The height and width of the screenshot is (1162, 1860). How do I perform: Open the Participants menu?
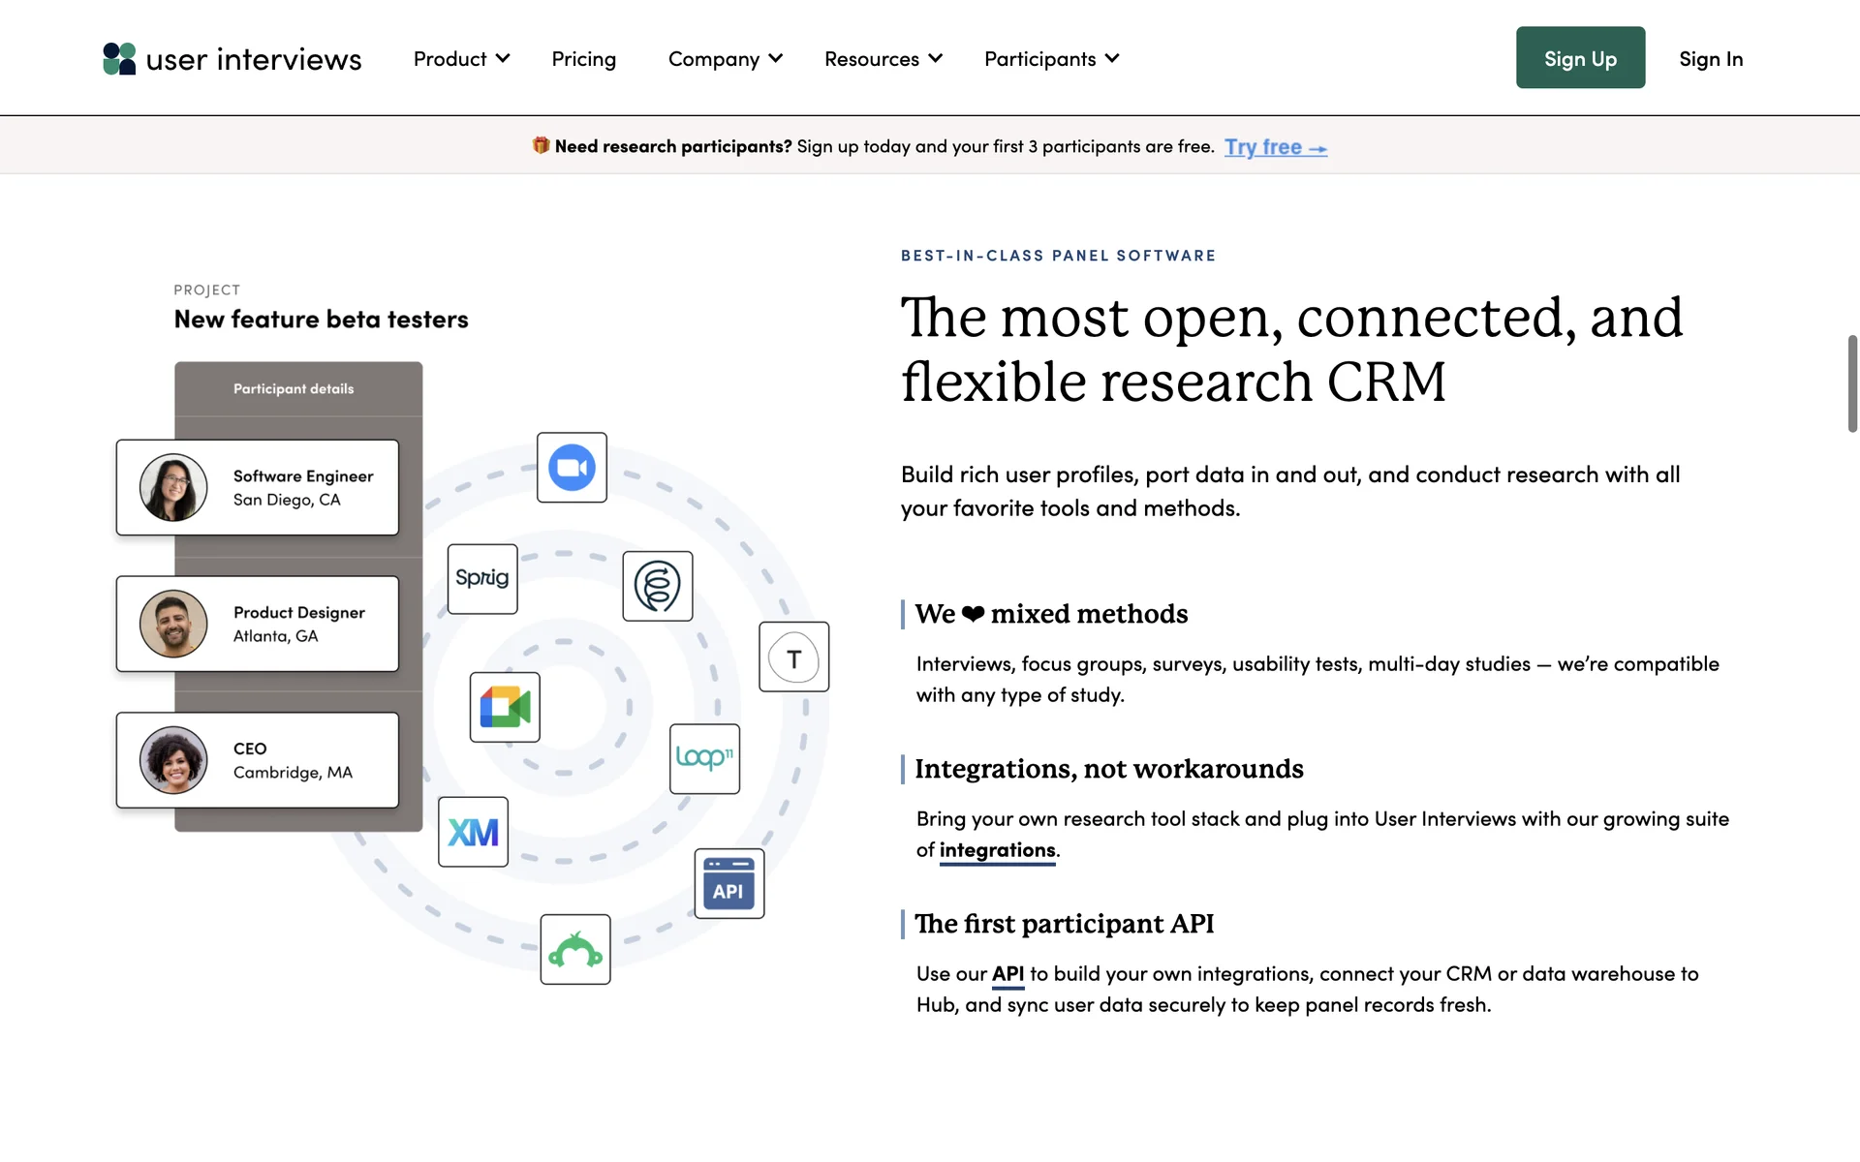(x=1051, y=59)
